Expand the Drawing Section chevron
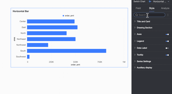Image resolution: width=172 pixels, height=94 pixels. click(x=135, y=28)
